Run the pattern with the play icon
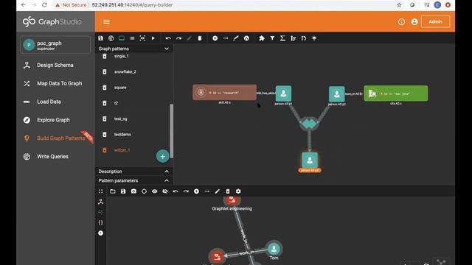This screenshot has height=265, width=472. point(153,38)
